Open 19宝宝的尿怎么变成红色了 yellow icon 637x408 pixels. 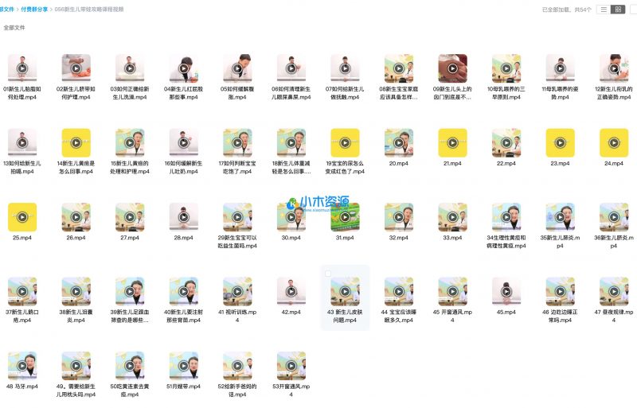point(345,142)
